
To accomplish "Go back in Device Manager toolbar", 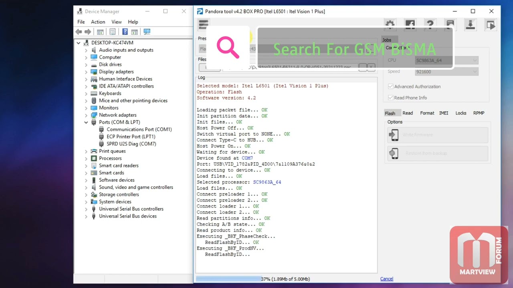I will pyautogui.click(x=79, y=32).
